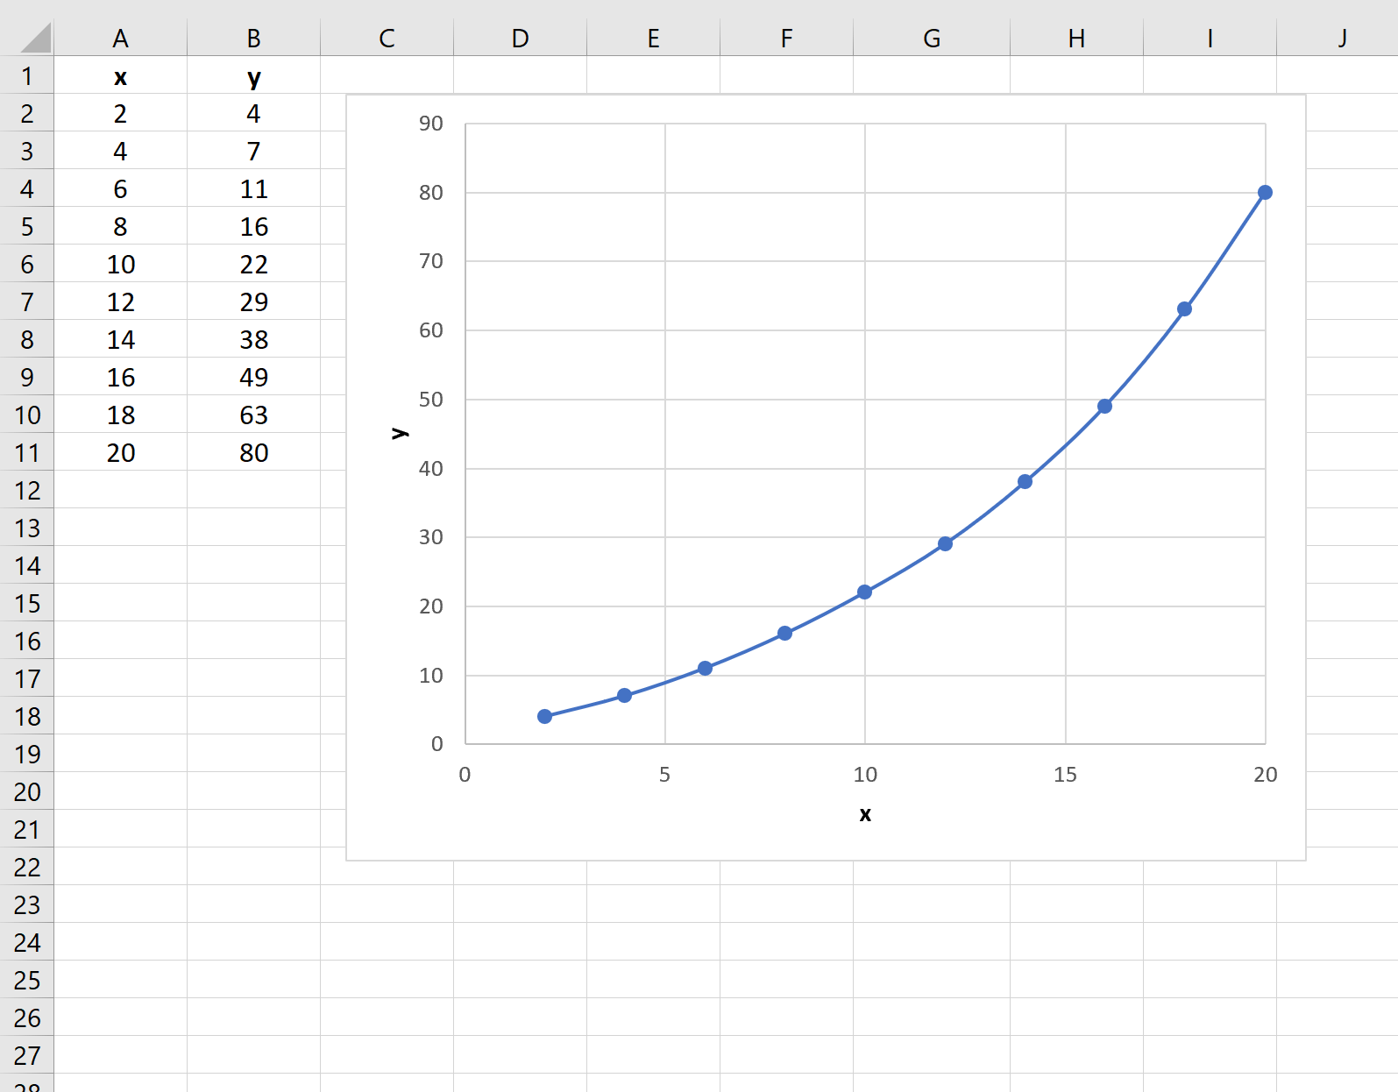Viewport: 1398px width, 1092px height.
Task: Click cell A9 with value 16
Action: tap(121, 377)
